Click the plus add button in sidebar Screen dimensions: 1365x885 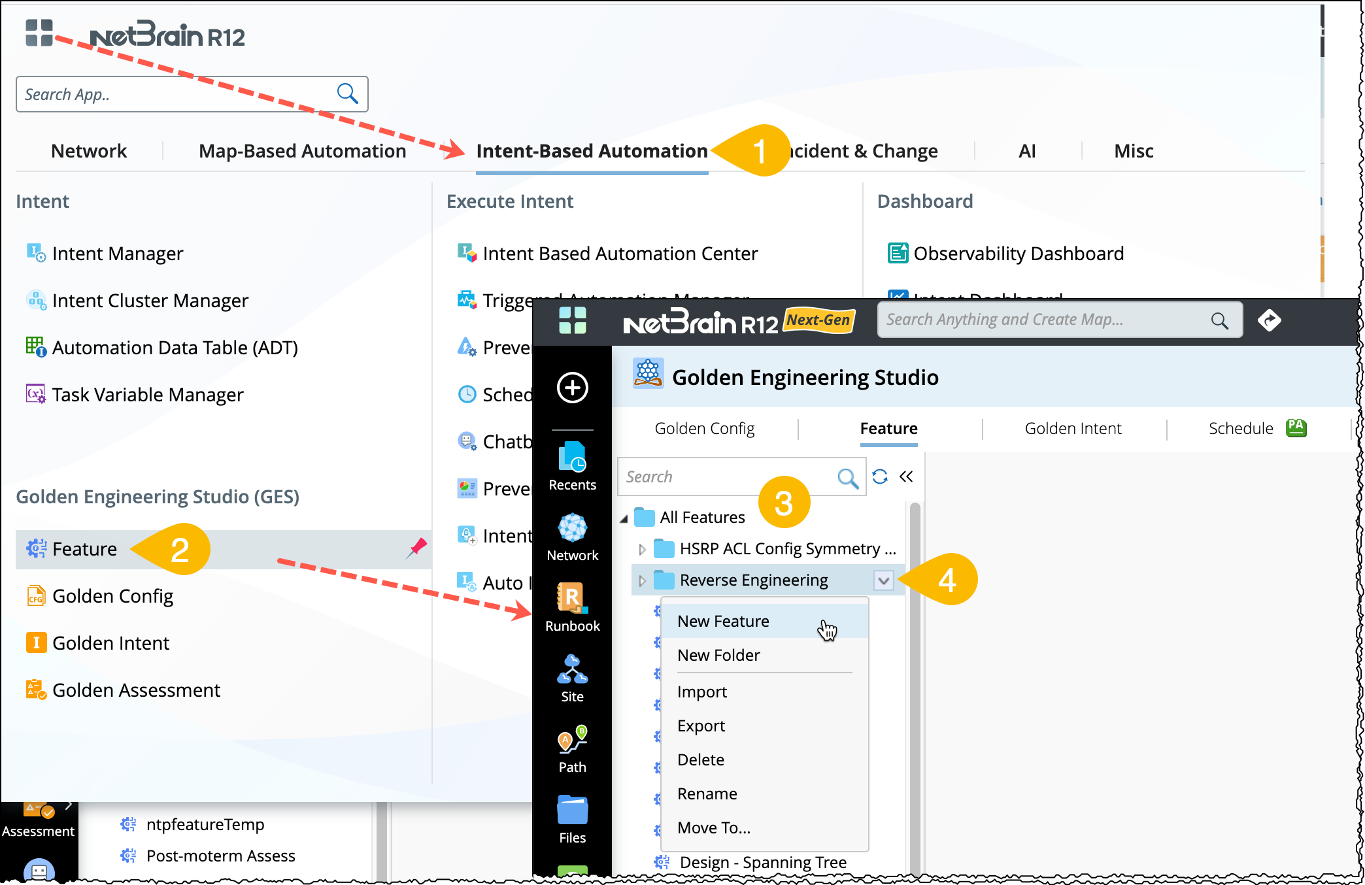click(572, 388)
